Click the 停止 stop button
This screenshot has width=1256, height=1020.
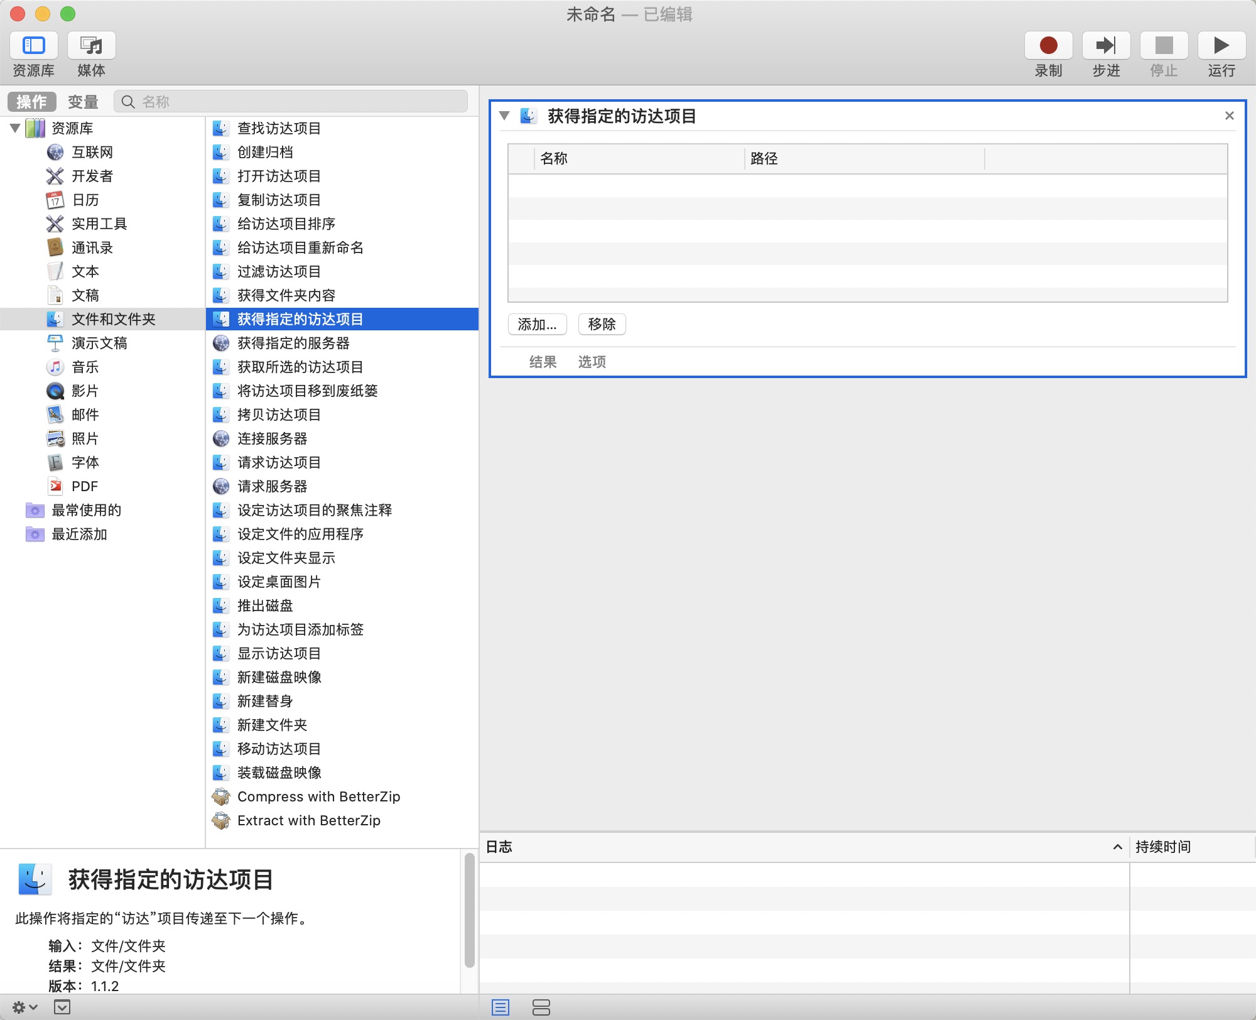click(1164, 46)
